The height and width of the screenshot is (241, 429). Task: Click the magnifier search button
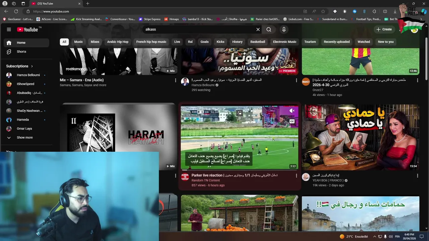coord(269,29)
